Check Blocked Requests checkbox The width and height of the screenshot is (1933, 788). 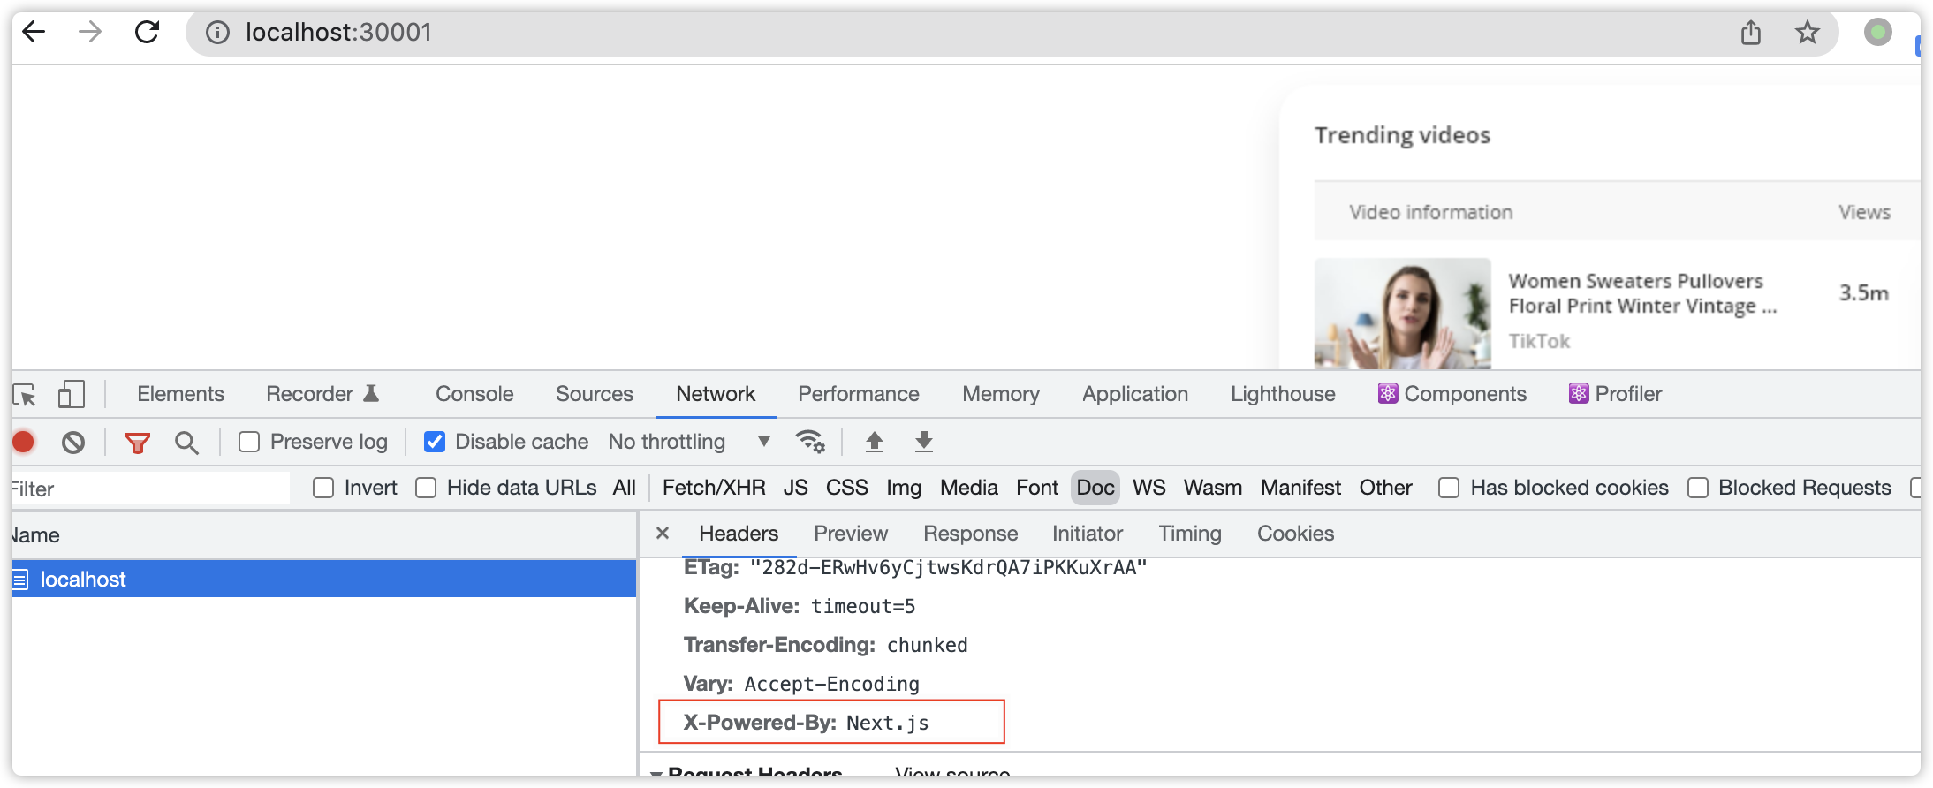pyautogui.click(x=1698, y=488)
